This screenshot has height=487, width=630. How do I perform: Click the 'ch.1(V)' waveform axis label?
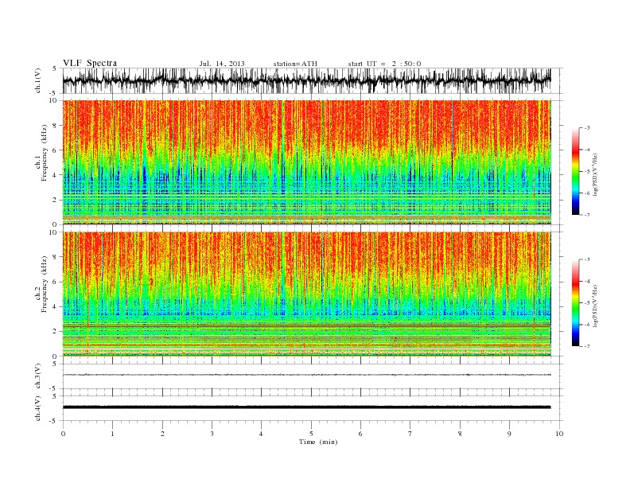tap(38, 80)
